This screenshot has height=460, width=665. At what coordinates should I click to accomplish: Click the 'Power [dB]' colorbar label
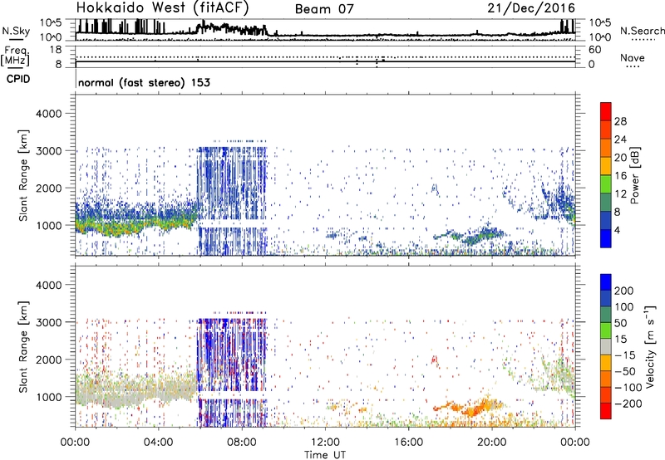[x=634, y=175]
